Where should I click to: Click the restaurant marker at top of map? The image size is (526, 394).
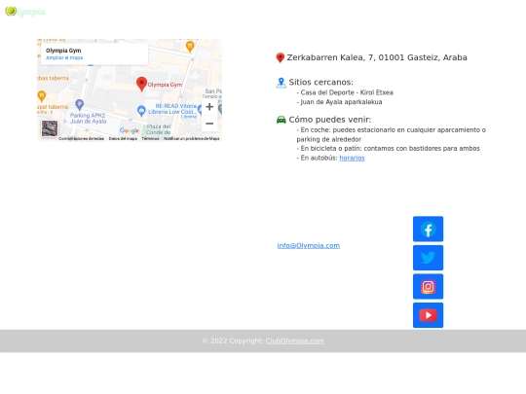click(190, 47)
